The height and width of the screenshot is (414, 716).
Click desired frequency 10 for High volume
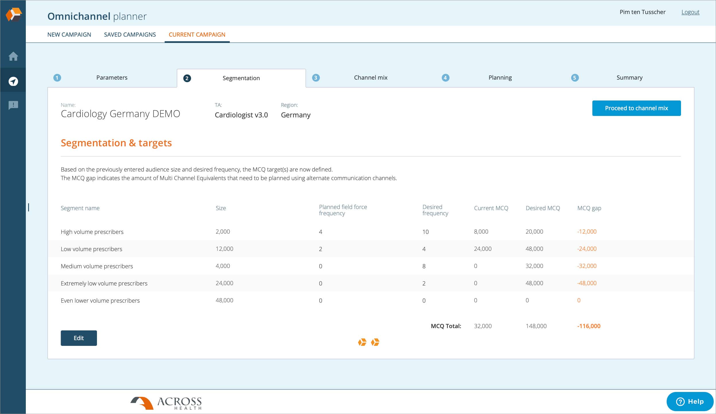tap(425, 232)
